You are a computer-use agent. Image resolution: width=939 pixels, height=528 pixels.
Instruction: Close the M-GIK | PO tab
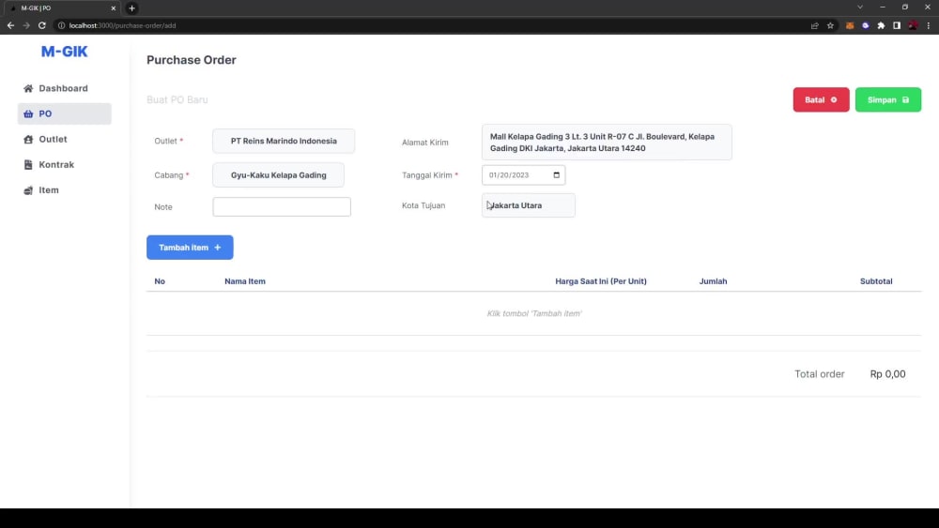[114, 8]
